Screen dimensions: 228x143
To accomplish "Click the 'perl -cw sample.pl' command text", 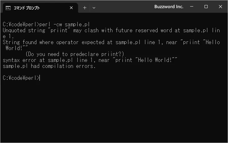I will pyautogui.click(x=65, y=24).
